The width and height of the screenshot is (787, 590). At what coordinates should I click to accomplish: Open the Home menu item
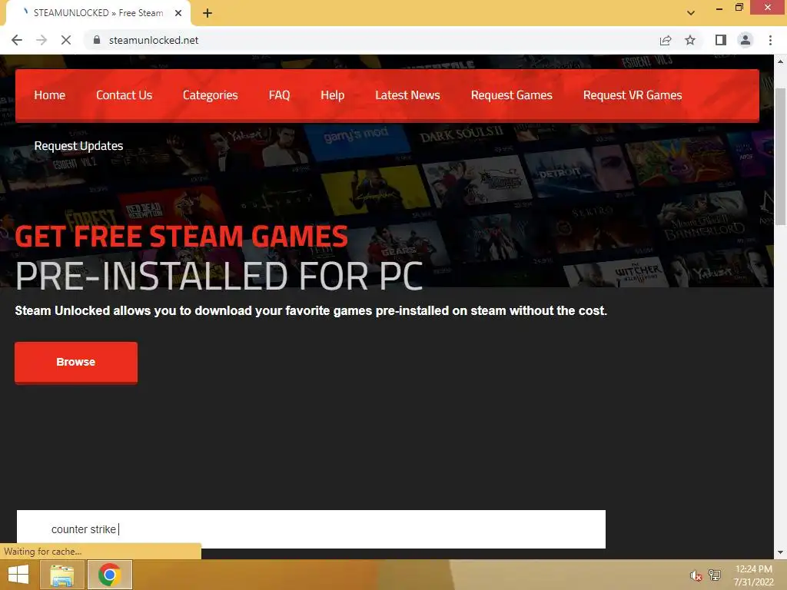(x=50, y=95)
